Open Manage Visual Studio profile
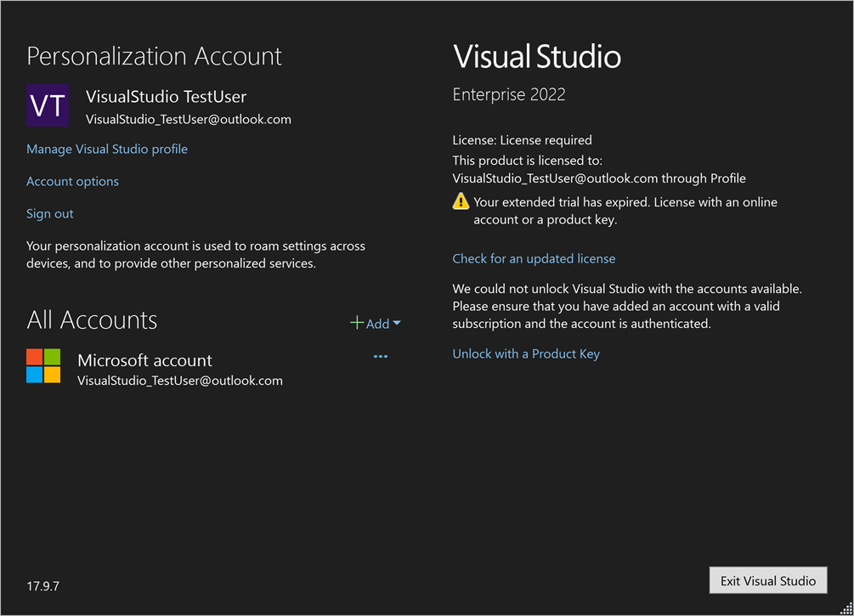The image size is (854, 616). [106, 149]
